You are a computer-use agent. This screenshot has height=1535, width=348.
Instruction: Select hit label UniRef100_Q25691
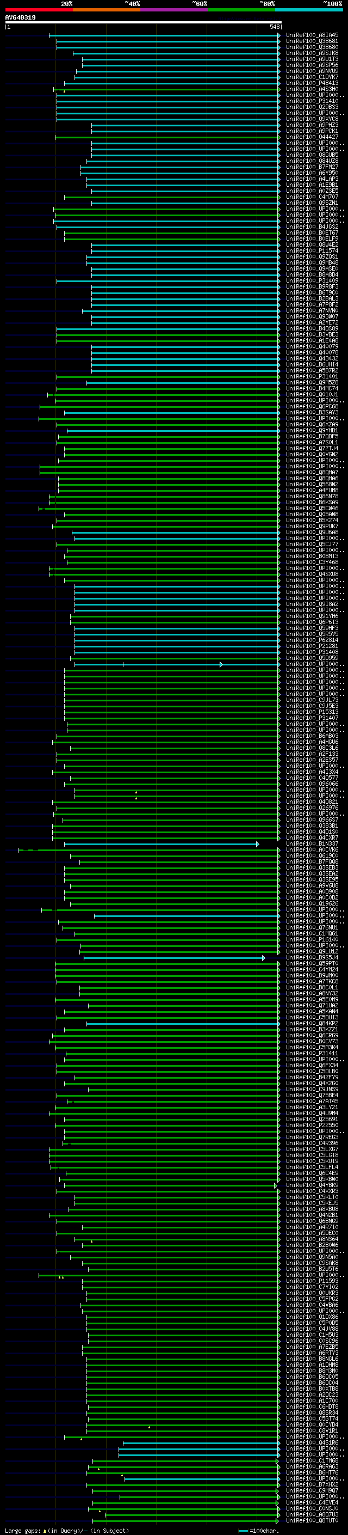pyautogui.click(x=312, y=1119)
